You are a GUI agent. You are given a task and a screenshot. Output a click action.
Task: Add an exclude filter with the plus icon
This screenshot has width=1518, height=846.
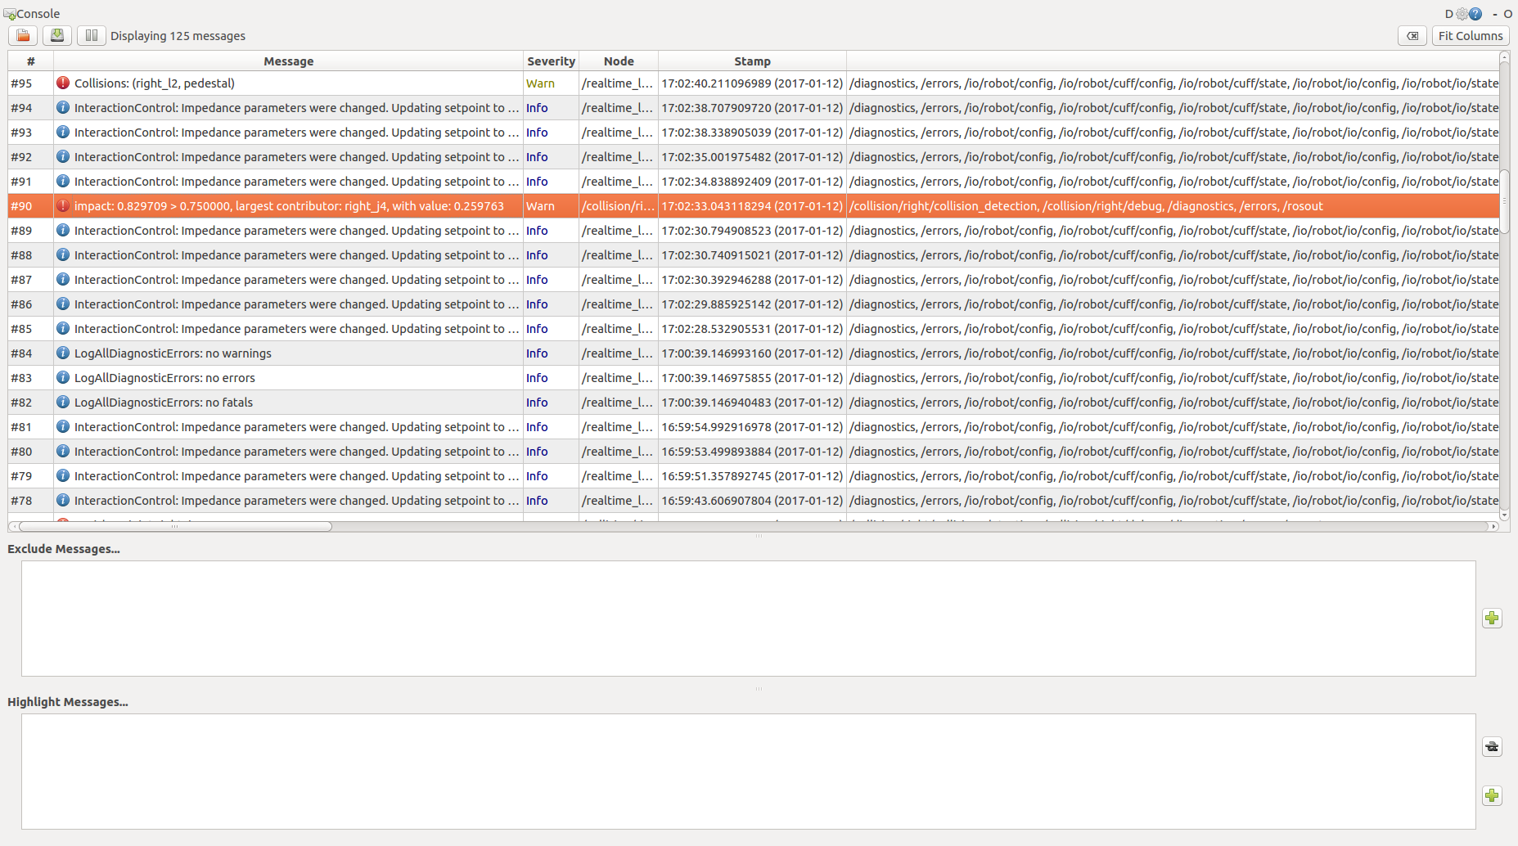(1492, 619)
